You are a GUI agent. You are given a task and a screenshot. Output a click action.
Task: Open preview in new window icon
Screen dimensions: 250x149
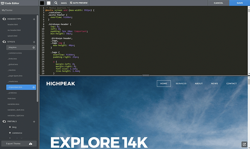(x=244, y=144)
